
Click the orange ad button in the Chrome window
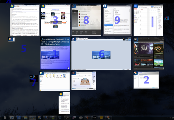click(64, 22)
